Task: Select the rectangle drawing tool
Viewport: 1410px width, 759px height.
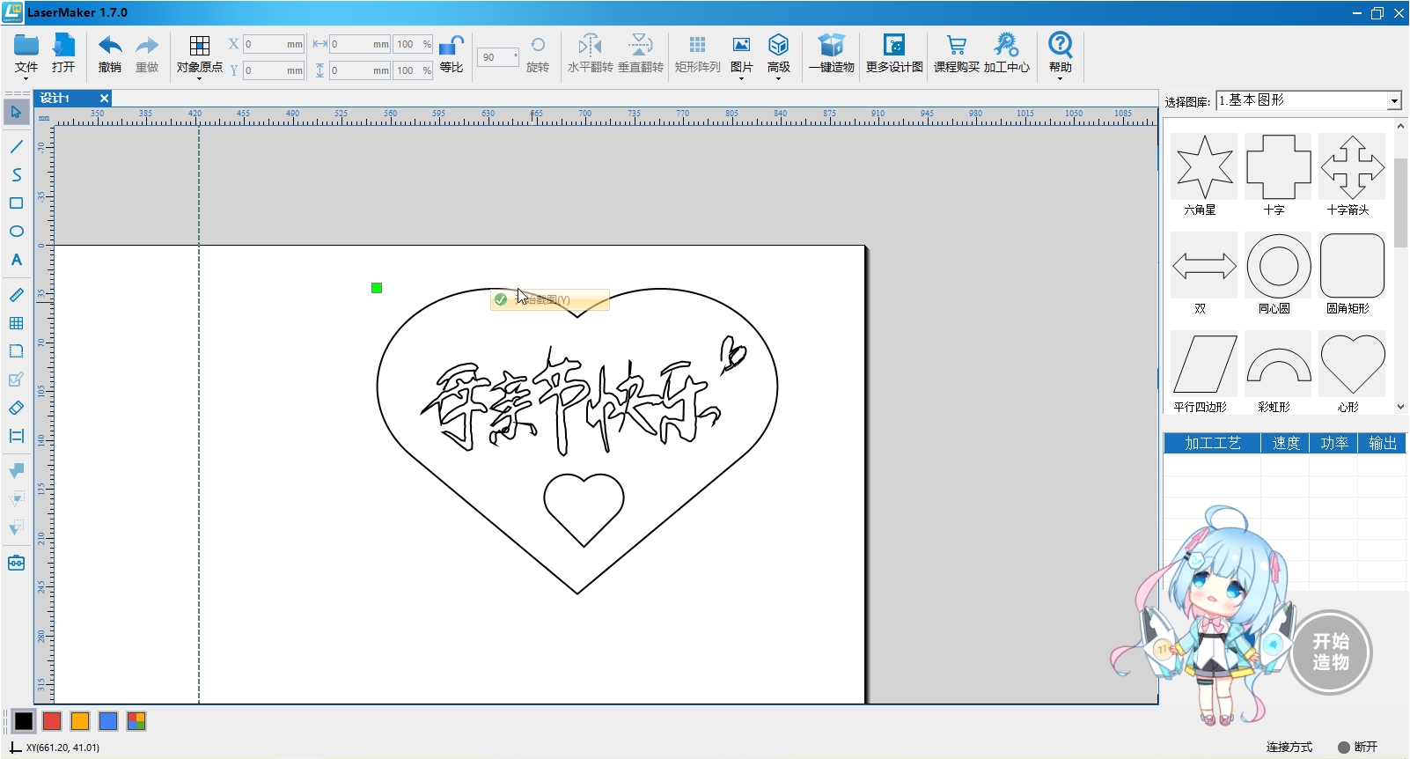Action: [16, 203]
